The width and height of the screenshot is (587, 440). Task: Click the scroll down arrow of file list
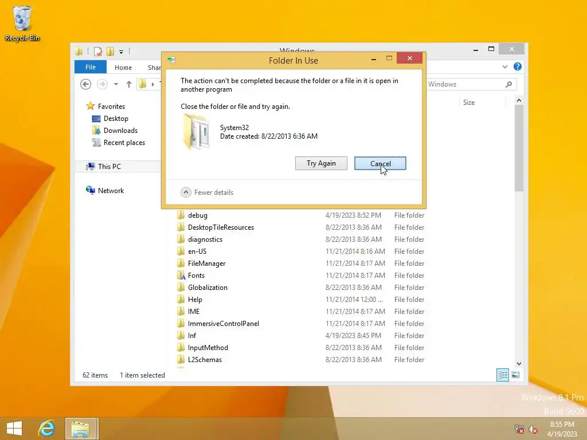[519, 364]
